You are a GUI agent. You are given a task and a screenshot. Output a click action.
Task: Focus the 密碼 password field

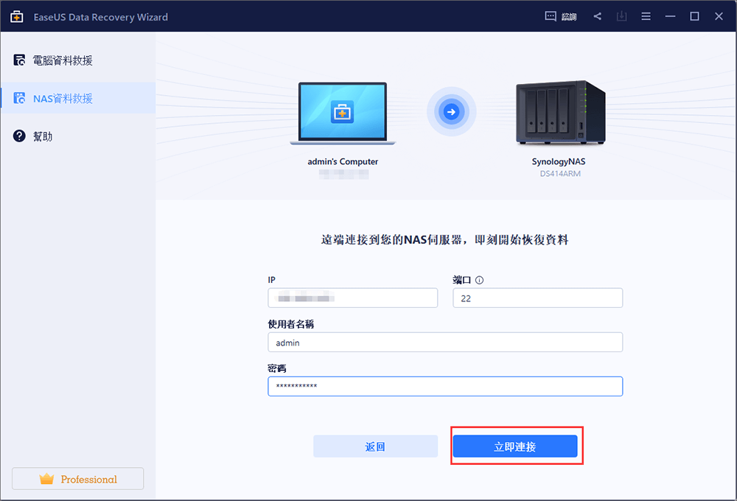coord(445,386)
